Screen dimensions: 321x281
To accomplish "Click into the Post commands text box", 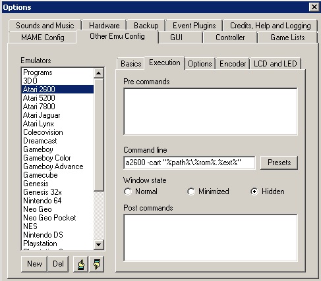I will point(210,238).
